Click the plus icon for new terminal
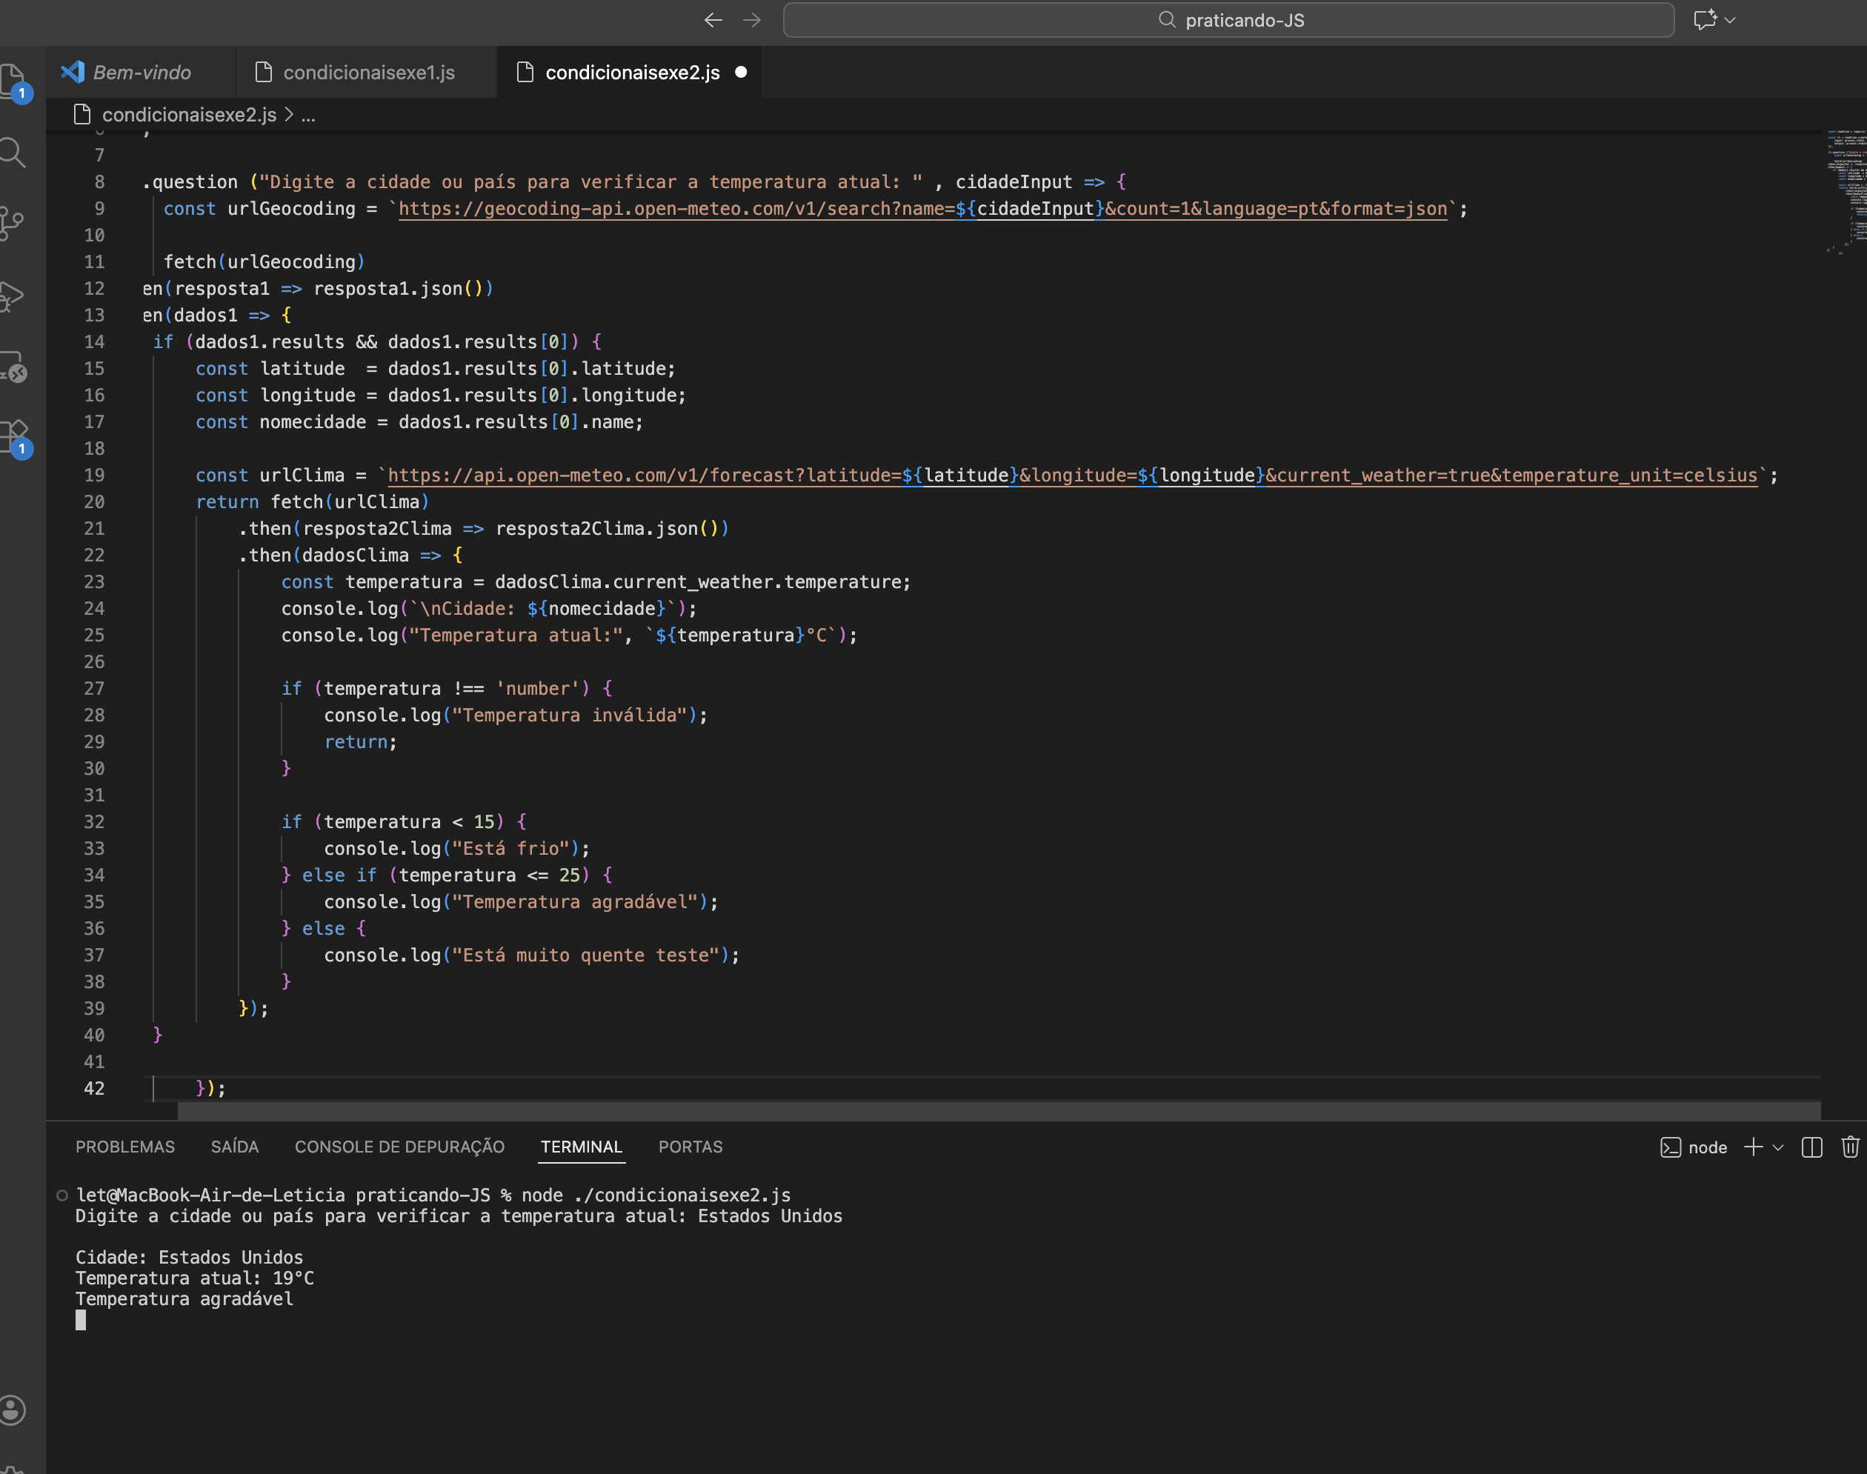This screenshot has height=1474, width=1867. tap(1753, 1147)
